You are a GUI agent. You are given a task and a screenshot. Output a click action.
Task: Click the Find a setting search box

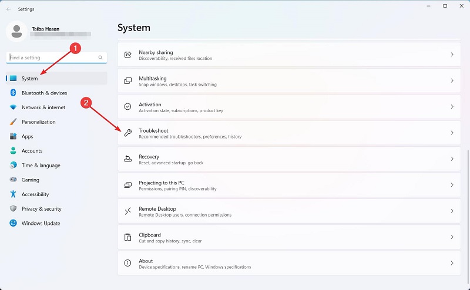pyautogui.click(x=52, y=58)
